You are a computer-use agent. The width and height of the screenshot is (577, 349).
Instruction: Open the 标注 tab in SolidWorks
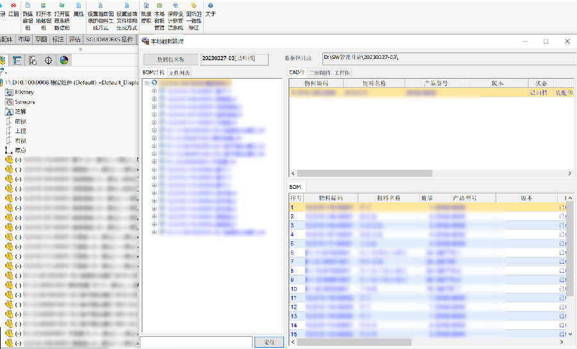pos(58,39)
